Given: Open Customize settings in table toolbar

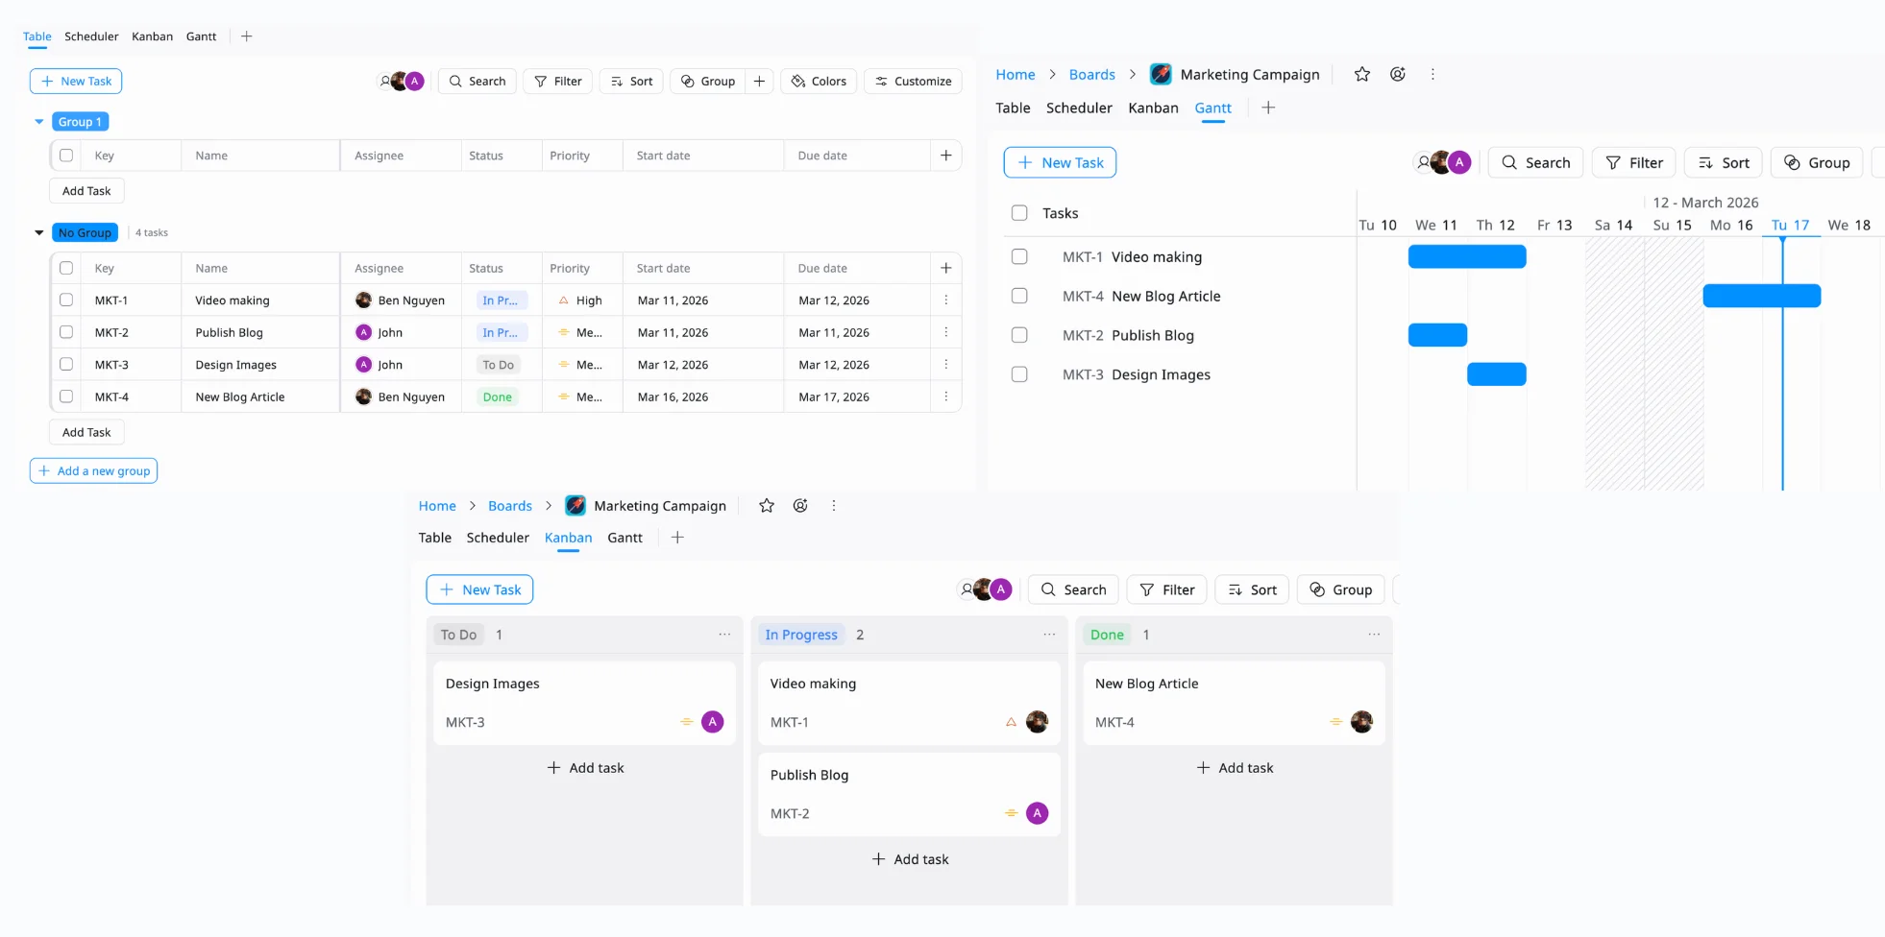Looking at the screenshot, I should point(913,82).
